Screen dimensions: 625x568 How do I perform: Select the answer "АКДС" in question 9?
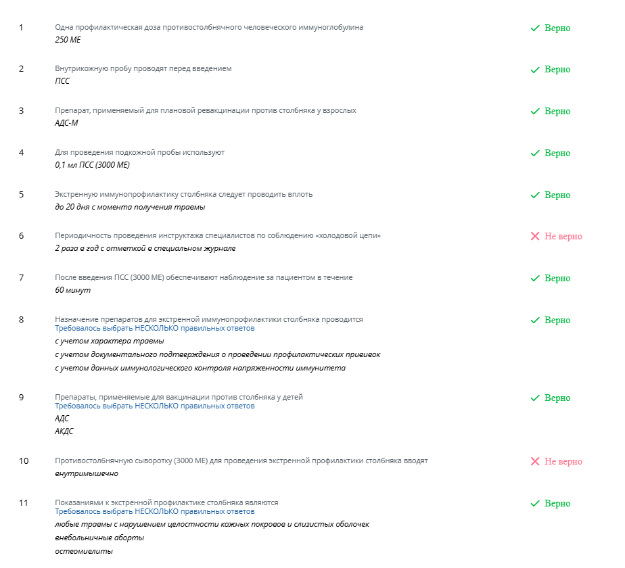click(64, 431)
